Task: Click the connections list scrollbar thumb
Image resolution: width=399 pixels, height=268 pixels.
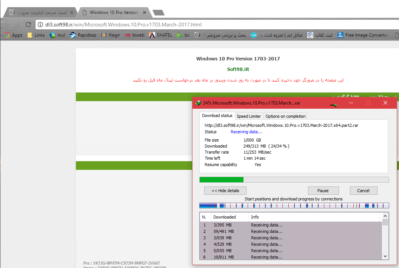Action: pos(385,222)
